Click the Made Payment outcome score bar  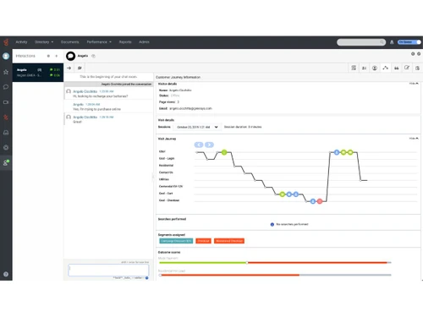click(x=275, y=263)
